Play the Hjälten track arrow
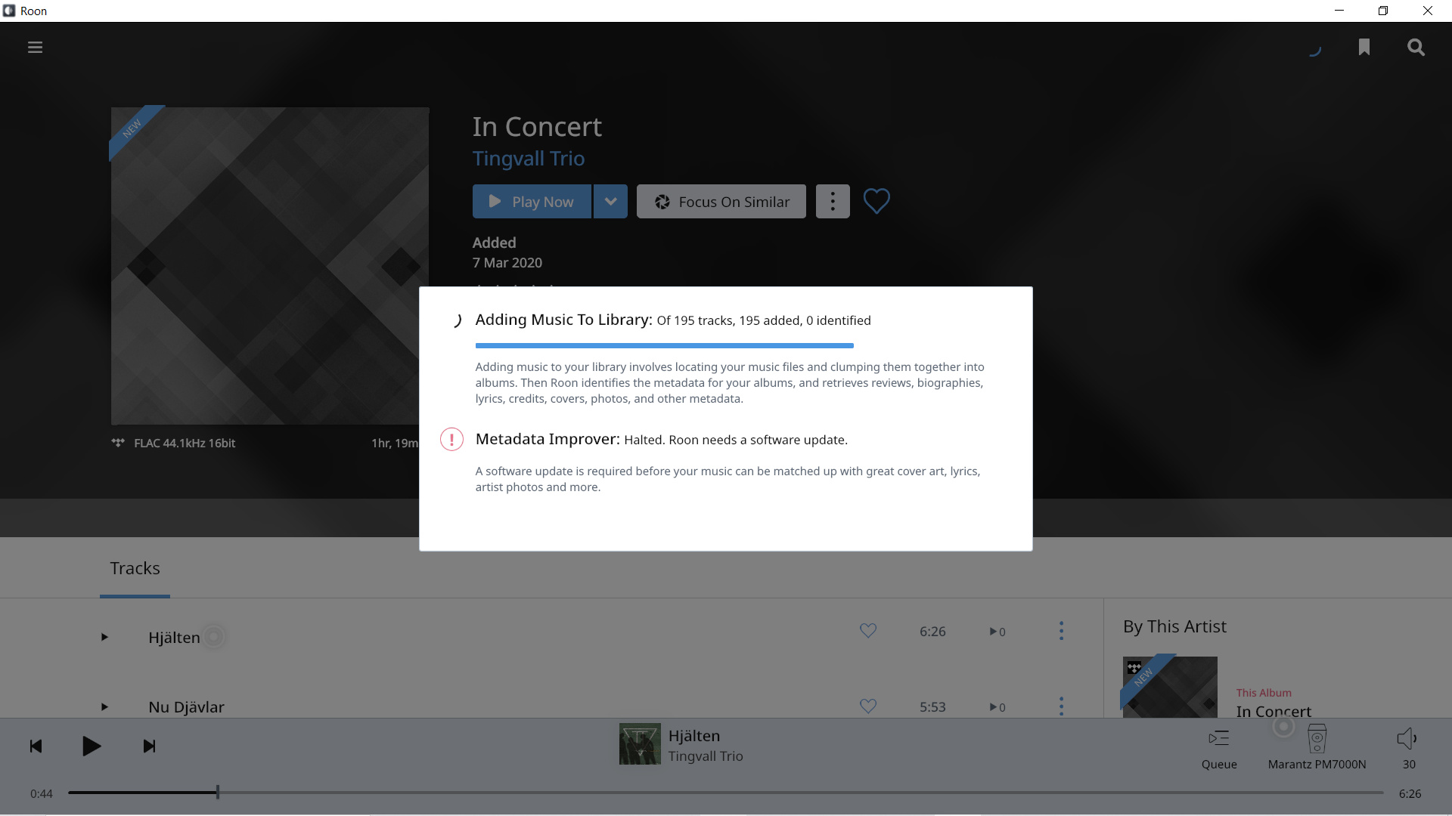Image resolution: width=1452 pixels, height=816 pixels. [104, 637]
